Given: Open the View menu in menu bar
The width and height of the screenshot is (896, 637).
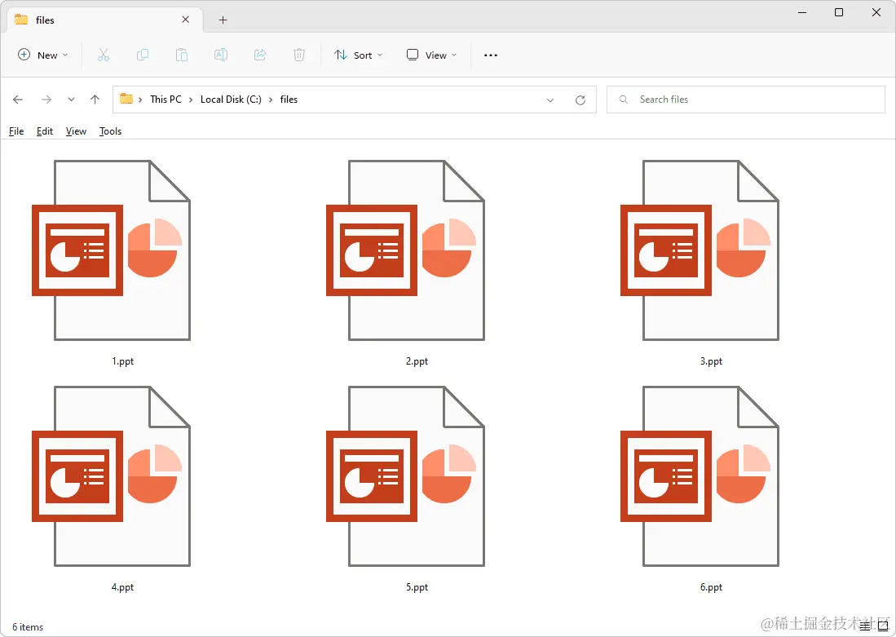Looking at the screenshot, I should 76,131.
